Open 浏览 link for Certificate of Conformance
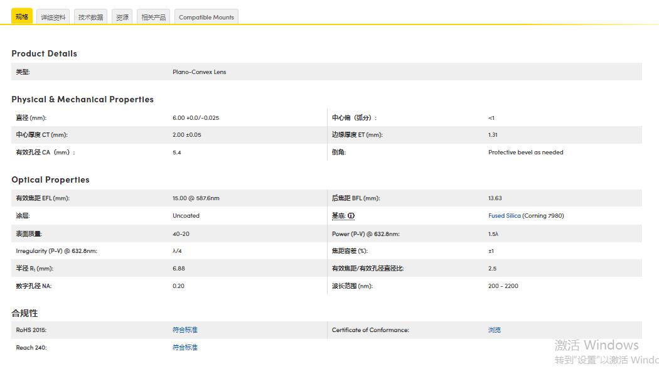The image size is (659, 369). point(495,330)
